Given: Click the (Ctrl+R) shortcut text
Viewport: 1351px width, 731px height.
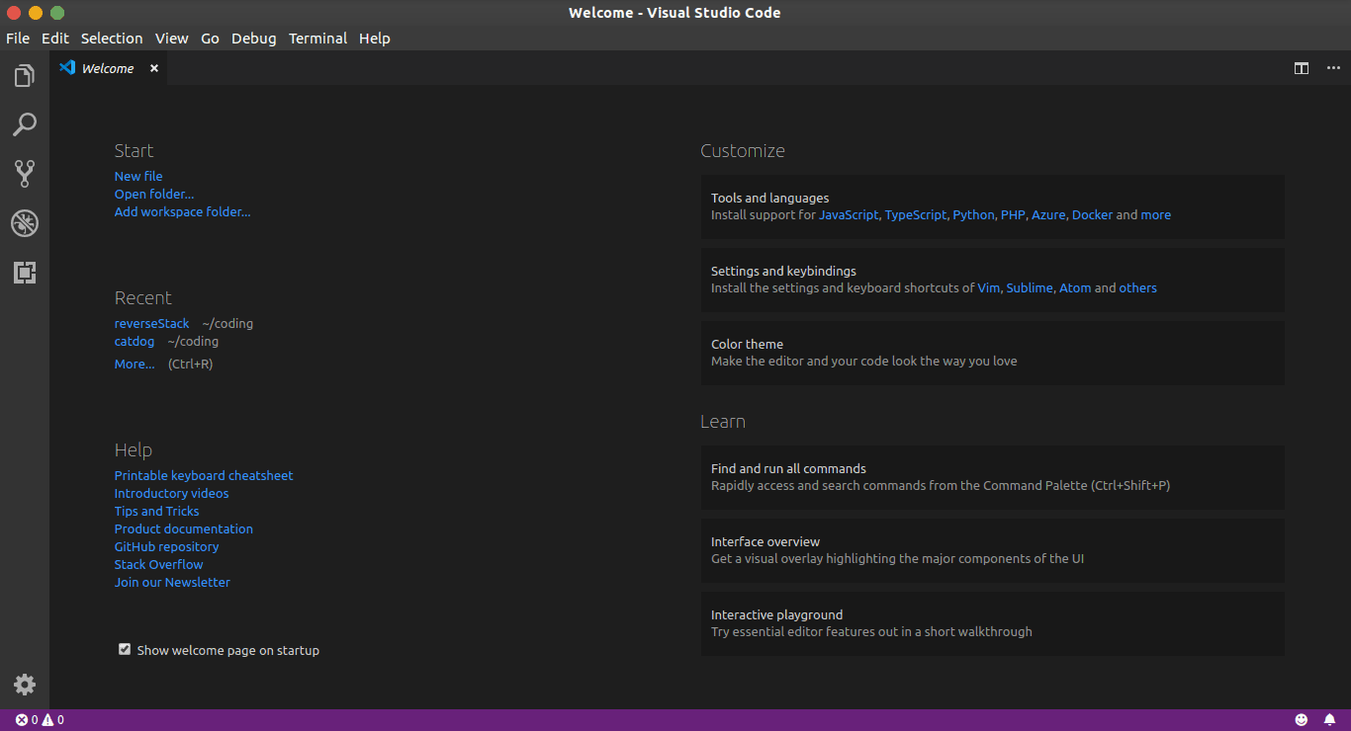Looking at the screenshot, I should 190,364.
